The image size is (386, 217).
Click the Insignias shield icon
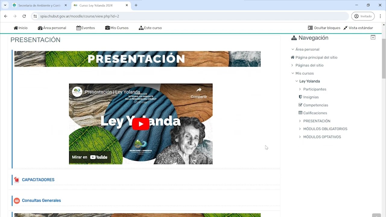[x=300, y=97]
